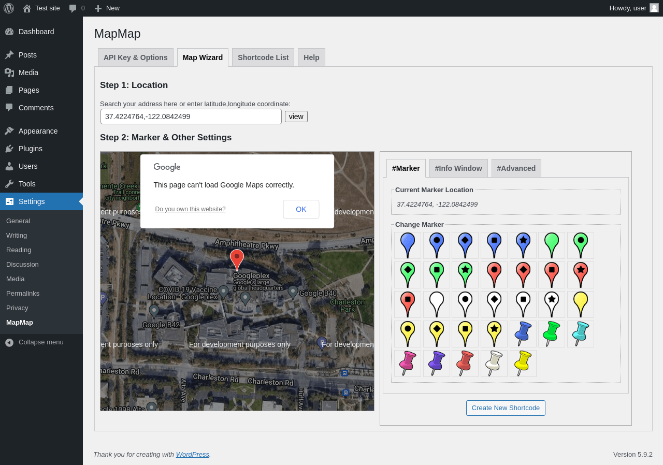
Task: Select the yellow marker with a square
Action: pyautogui.click(x=465, y=334)
